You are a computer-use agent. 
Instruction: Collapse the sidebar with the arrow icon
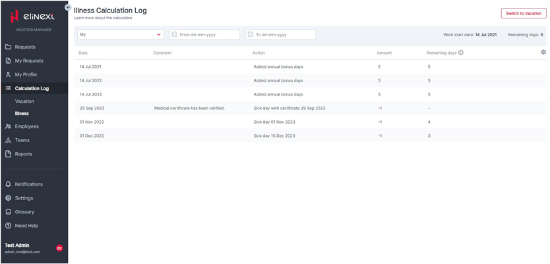pyautogui.click(x=68, y=7)
